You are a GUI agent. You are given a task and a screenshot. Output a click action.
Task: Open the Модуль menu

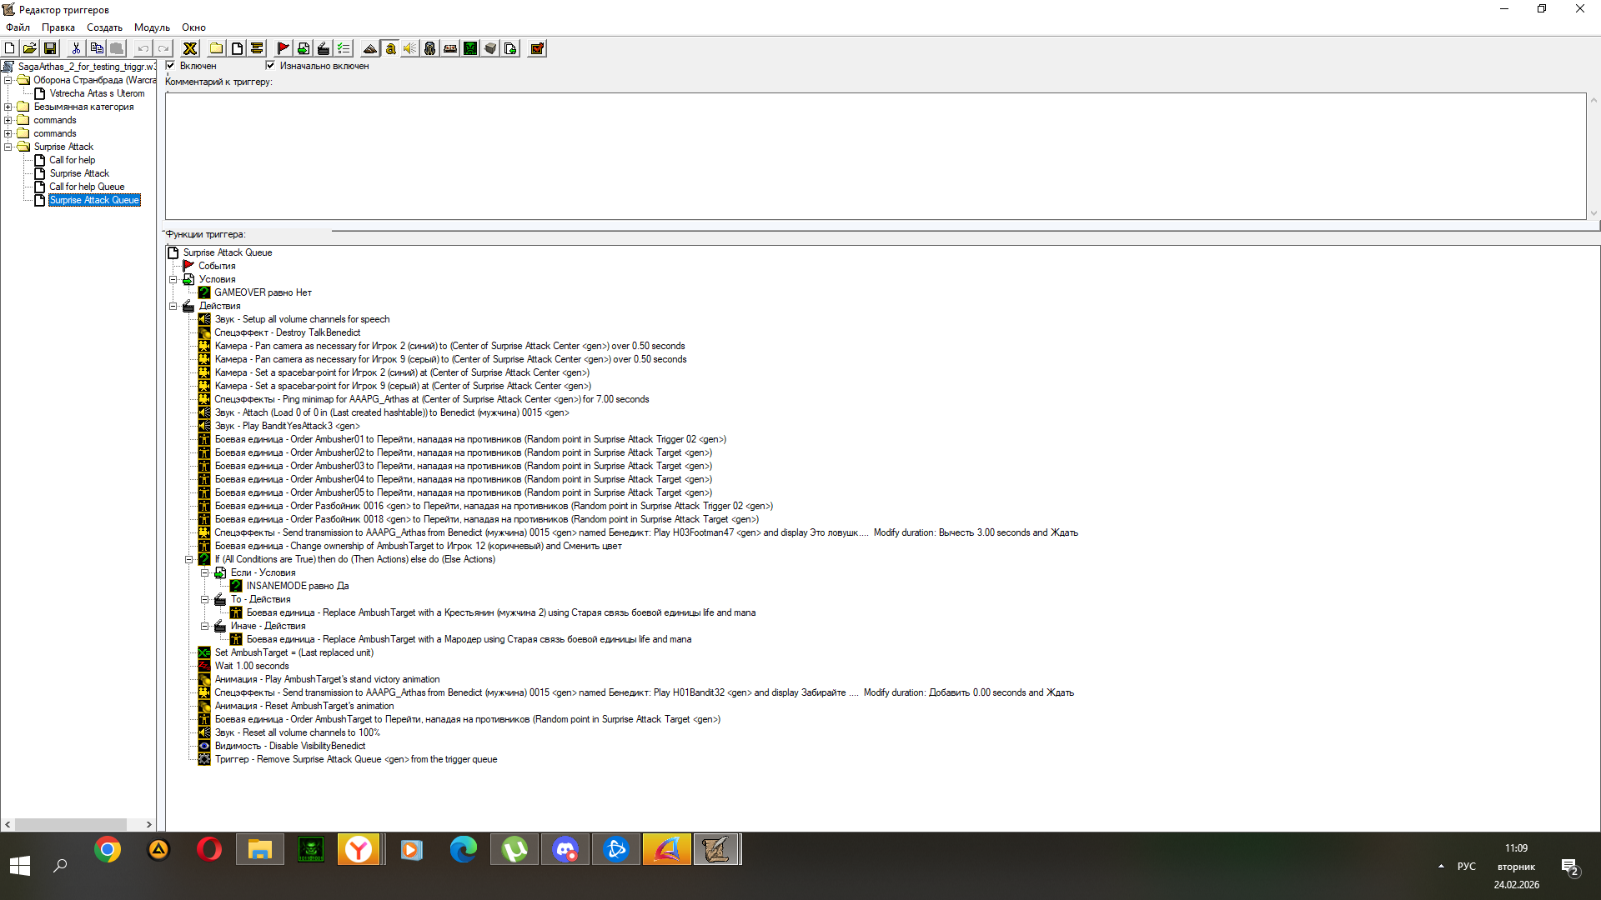coord(152,27)
